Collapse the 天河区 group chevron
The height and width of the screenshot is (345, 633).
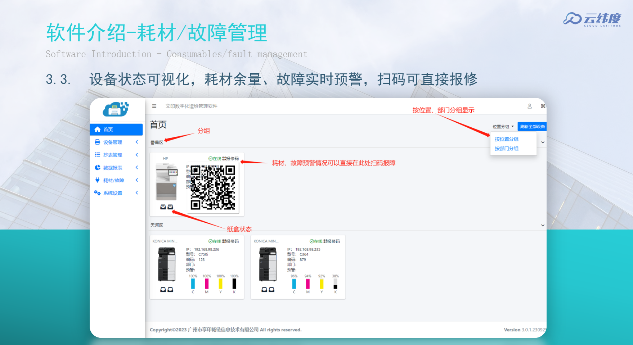(543, 225)
